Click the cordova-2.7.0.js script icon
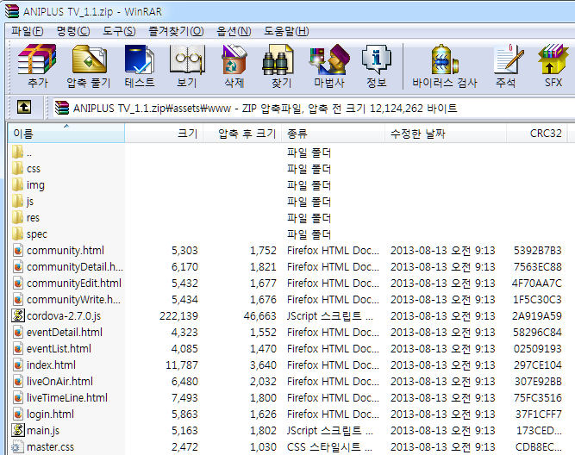This screenshot has height=455, width=575. 17,315
